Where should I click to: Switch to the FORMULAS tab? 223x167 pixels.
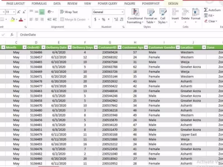pos(39,4)
